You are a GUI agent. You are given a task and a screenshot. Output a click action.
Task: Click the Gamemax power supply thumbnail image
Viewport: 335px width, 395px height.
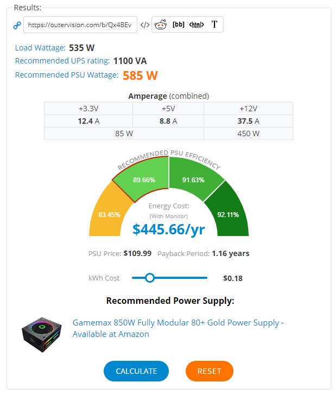tap(42, 329)
